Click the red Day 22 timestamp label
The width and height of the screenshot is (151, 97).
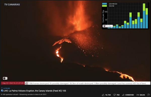click(13, 83)
